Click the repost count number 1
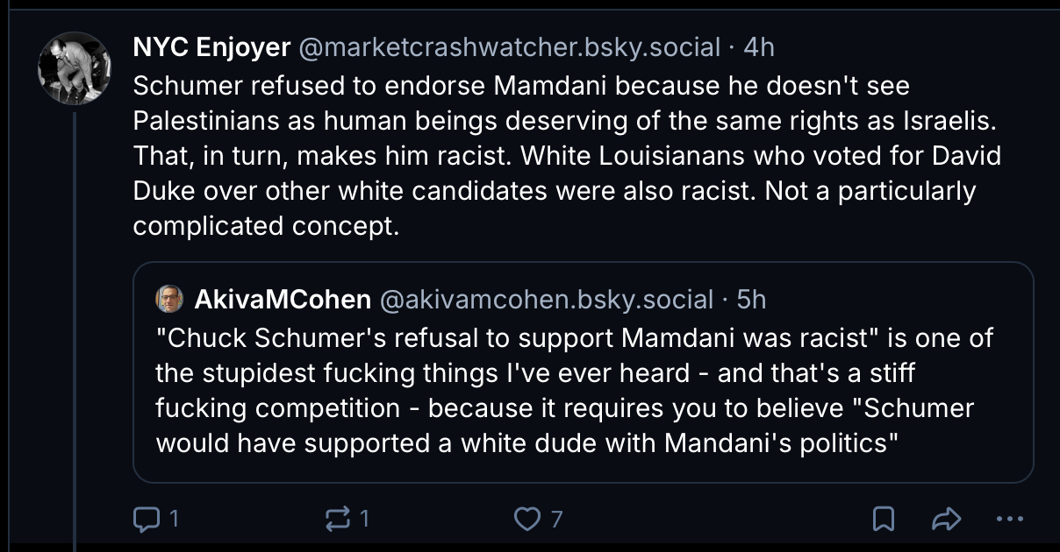The width and height of the screenshot is (1060, 552). tap(364, 520)
